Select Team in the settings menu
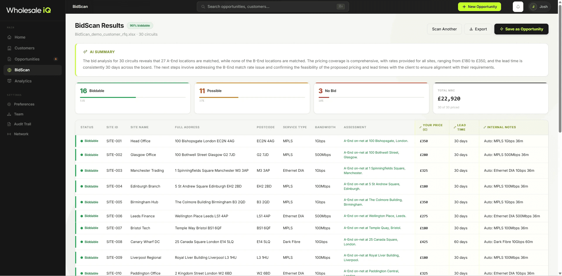The width and height of the screenshot is (562, 276). [10, 114]
